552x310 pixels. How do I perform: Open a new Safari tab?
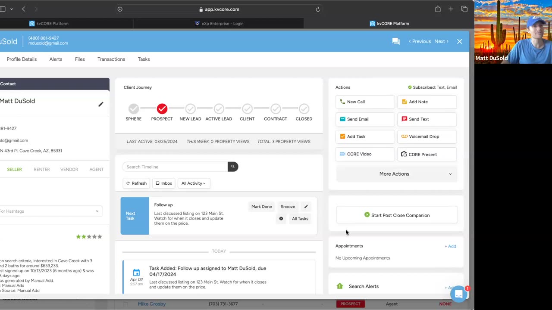[x=451, y=9]
